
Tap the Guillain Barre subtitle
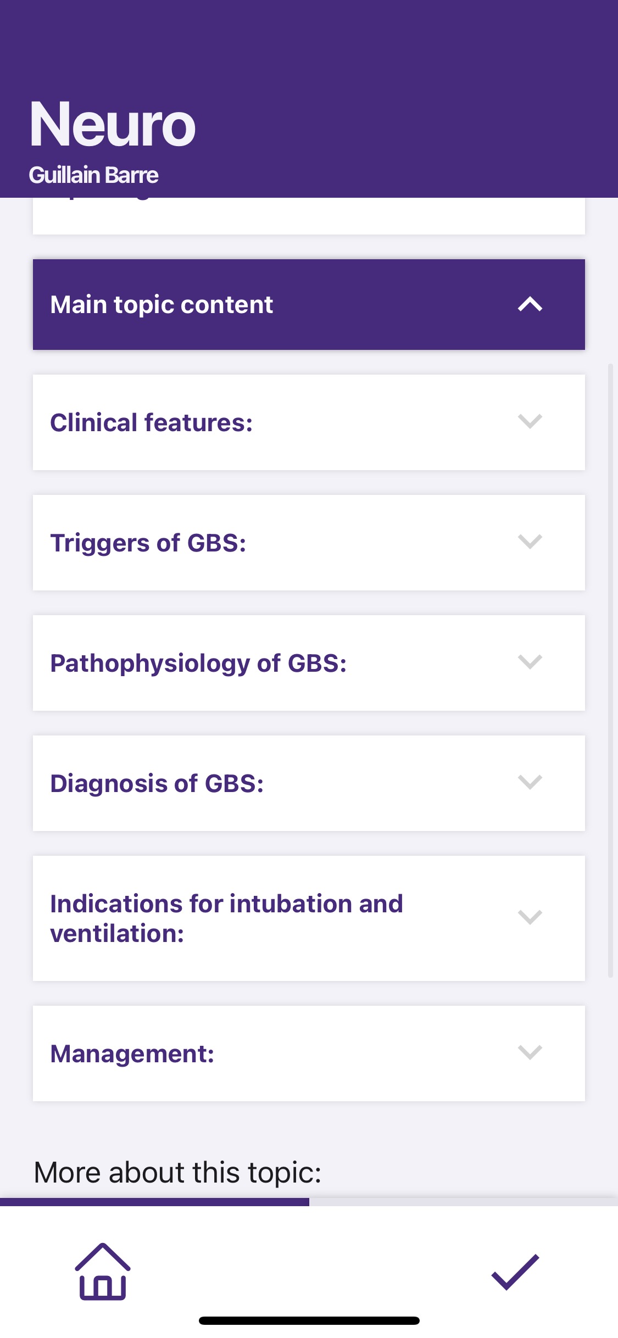pyautogui.click(x=93, y=175)
